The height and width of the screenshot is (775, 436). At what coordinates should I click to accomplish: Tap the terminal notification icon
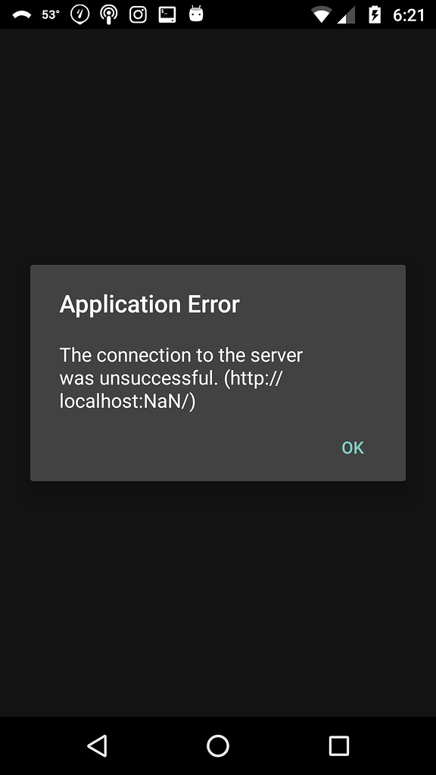[167, 15]
